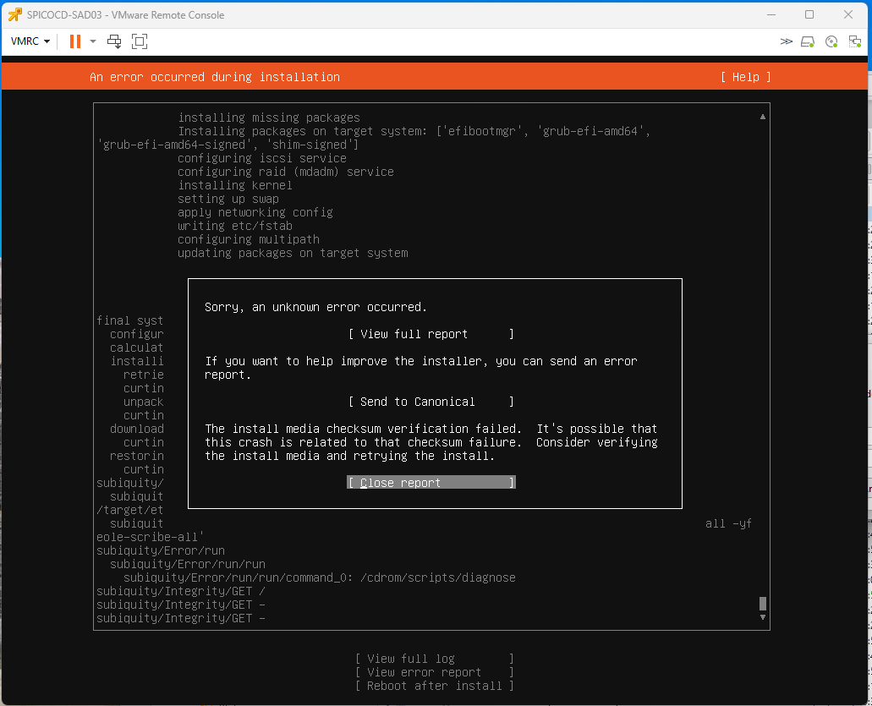Expand the power options dropdown arrow
This screenshot has width=872, height=706.
pos(93,41)
